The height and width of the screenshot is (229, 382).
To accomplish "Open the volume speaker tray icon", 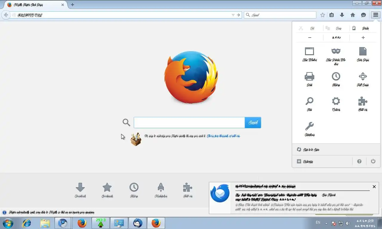I will point(348,223).
